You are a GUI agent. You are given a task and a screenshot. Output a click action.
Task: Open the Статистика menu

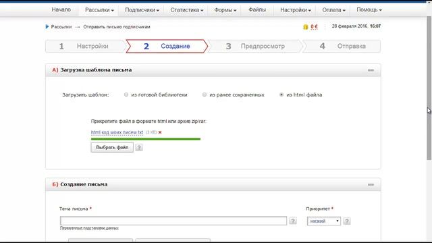[186, 10]
